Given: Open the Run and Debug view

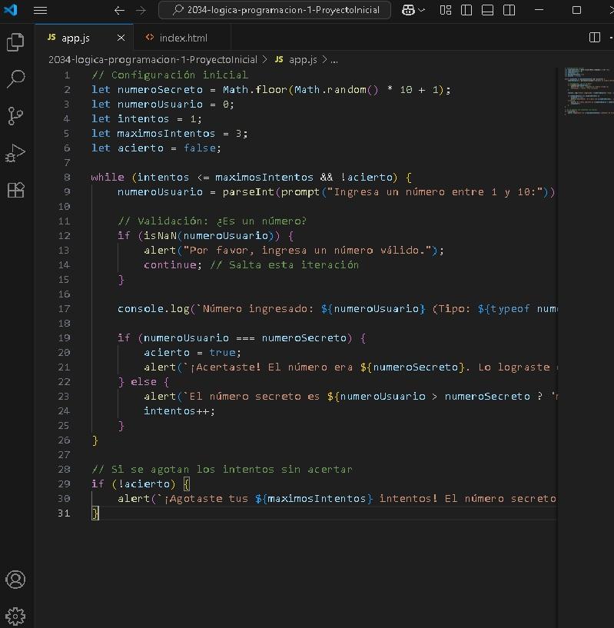Looking at the screenshot, I should pyautogui.click(x=15, y=154).
